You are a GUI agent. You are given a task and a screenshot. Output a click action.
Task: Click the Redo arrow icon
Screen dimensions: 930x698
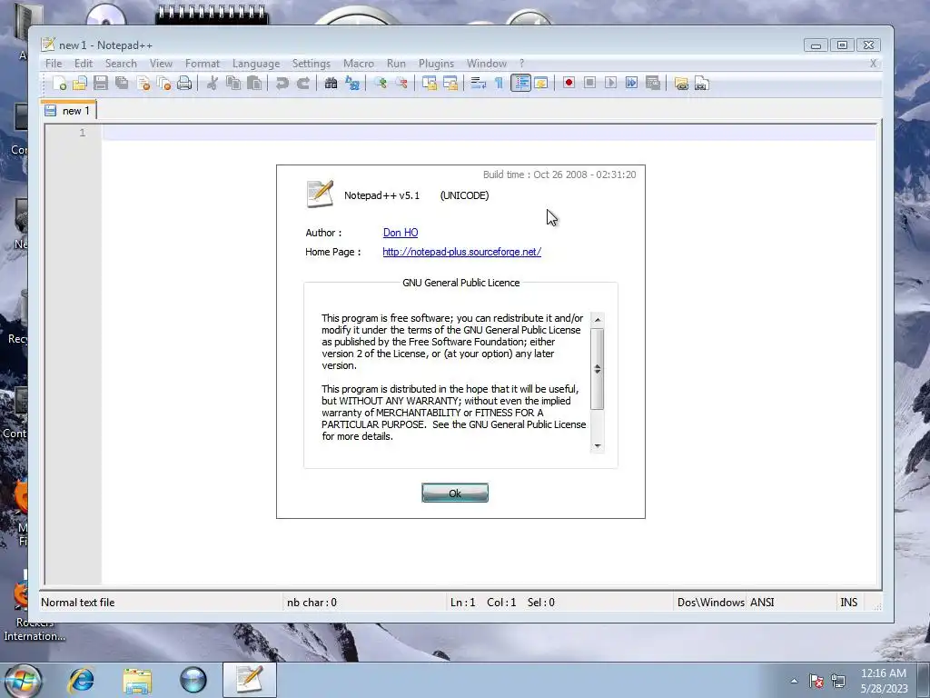tap(303, 83)
